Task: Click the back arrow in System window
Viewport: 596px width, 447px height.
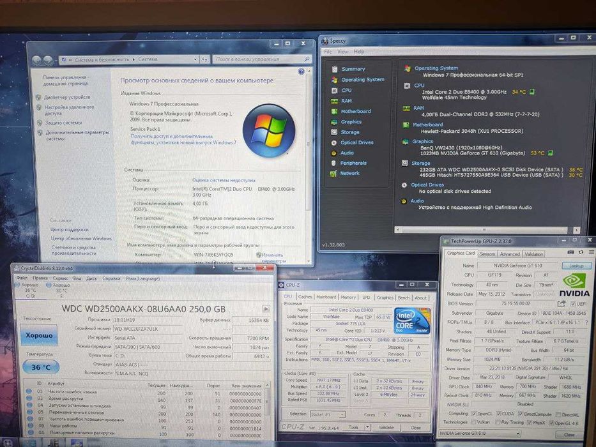Action: (x=36, y=59)
